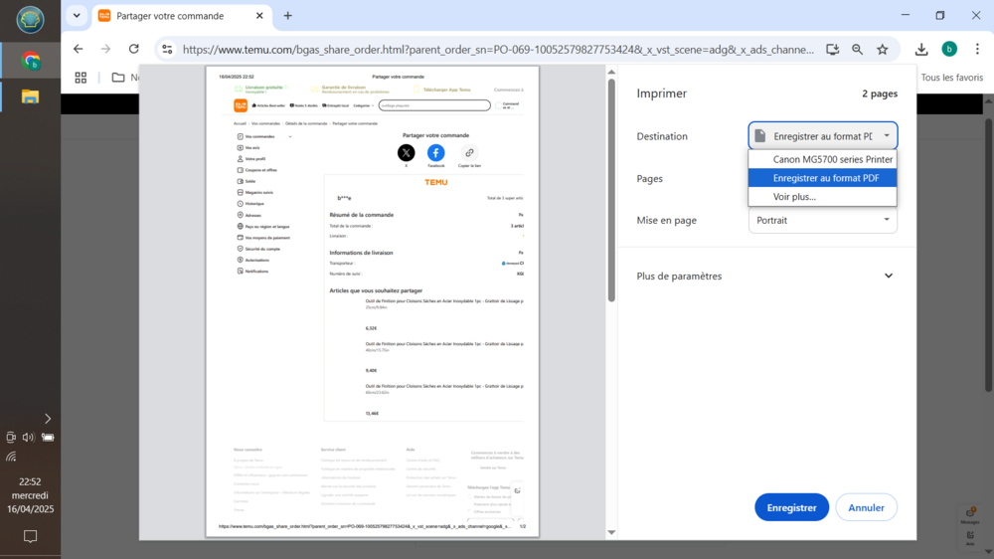This screenshot has height=559, width=994.
Task: Choose Voir plus... in destination list
Action: click(794, 197)
